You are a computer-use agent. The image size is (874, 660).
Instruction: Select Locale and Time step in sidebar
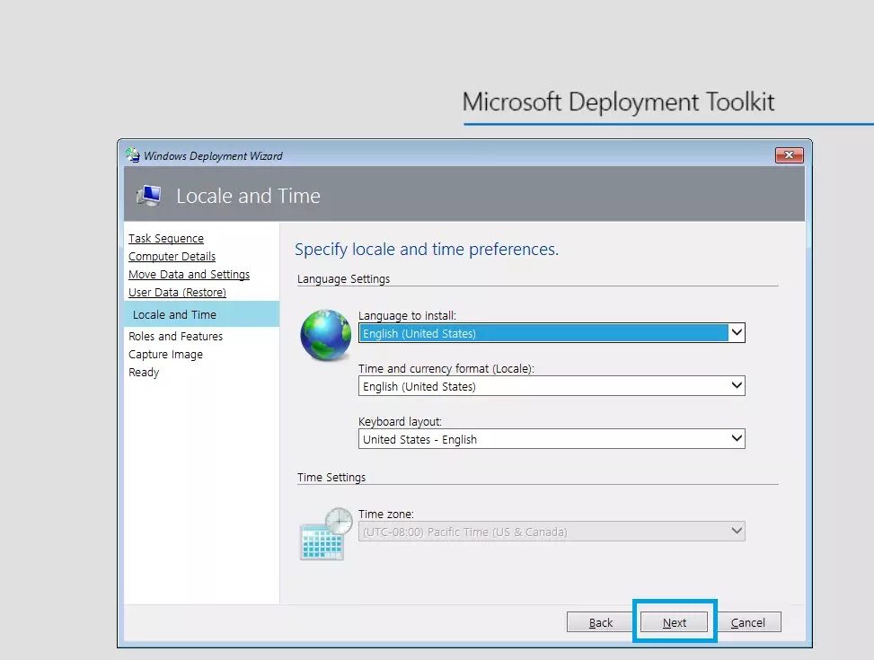(x=201, y=313)
